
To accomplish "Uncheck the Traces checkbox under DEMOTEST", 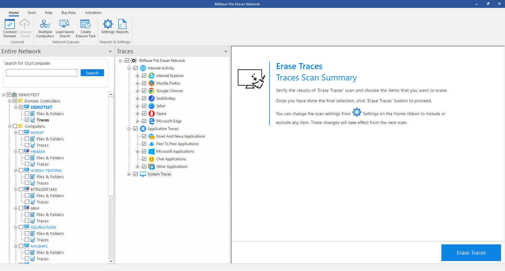I will pos(27,120).
